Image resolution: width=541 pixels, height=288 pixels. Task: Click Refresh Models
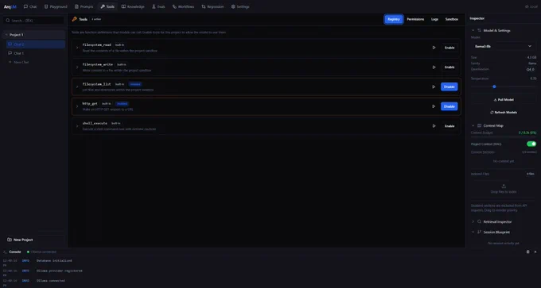point(504,112)
